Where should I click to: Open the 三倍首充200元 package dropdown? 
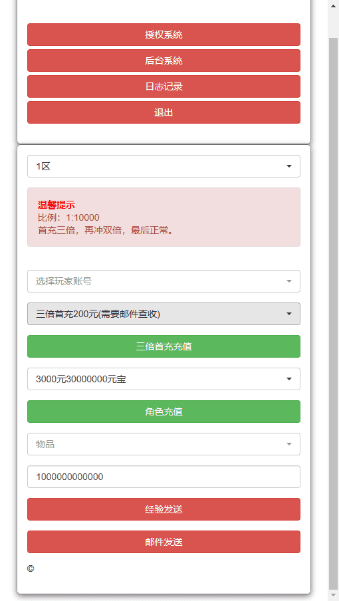(x=164, y=314)
